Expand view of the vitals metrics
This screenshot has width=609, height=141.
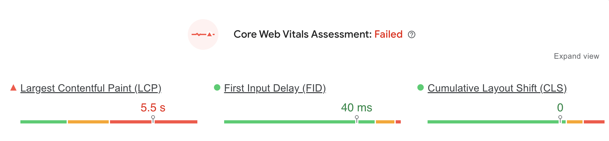[576, 56]
